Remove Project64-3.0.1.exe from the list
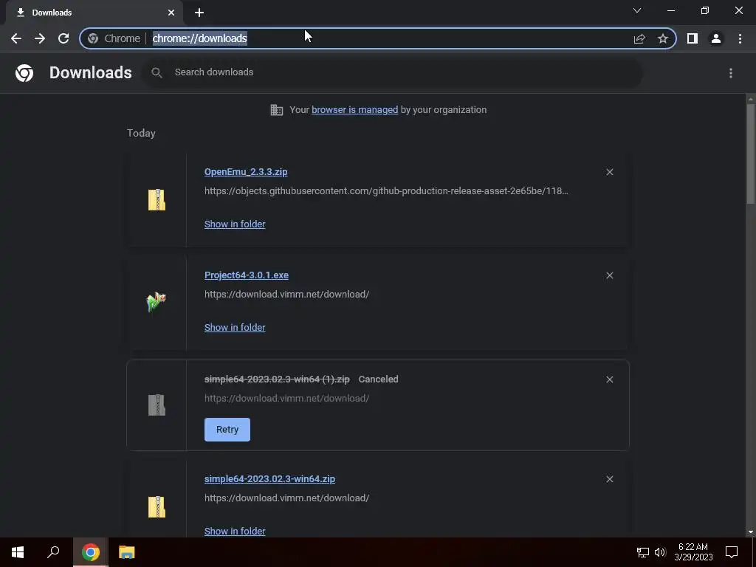The width and height of the screenshot is (756, 567). (609, 275)
